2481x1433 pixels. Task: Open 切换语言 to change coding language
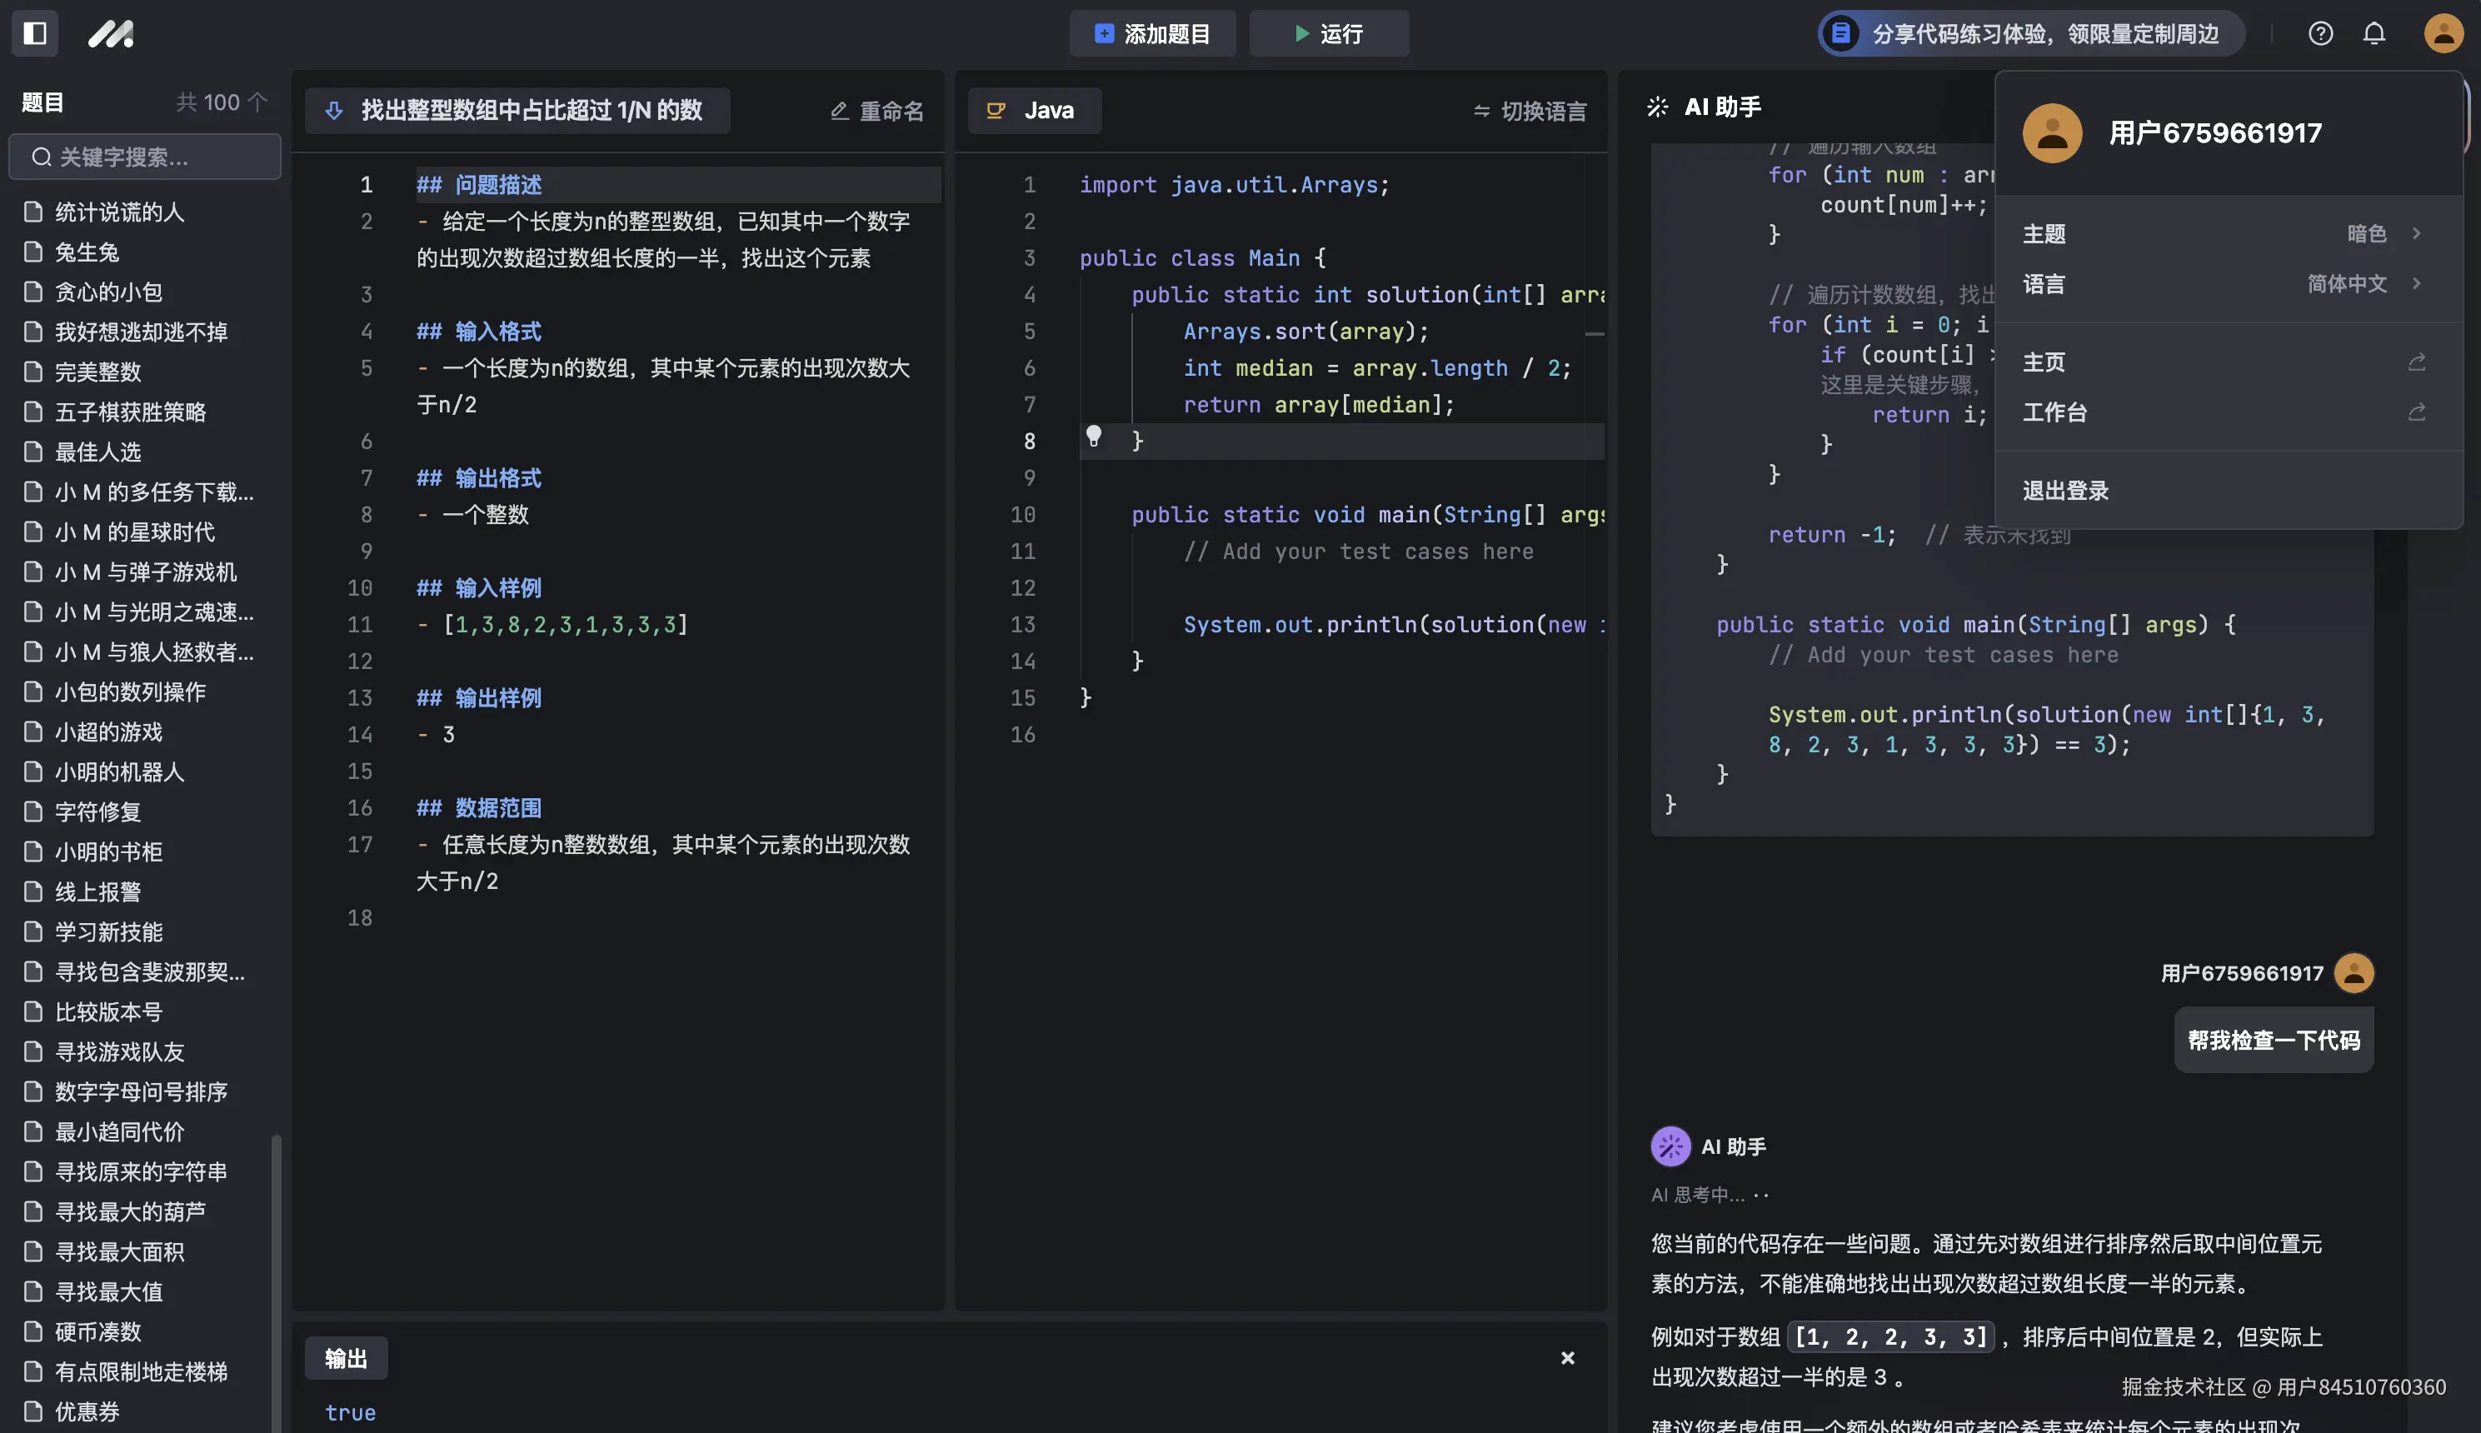pyautogui.click(x=1529, y=110)
